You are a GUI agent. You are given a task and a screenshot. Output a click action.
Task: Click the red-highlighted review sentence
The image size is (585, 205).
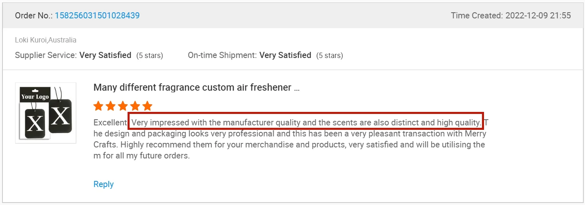click(306, 122)
